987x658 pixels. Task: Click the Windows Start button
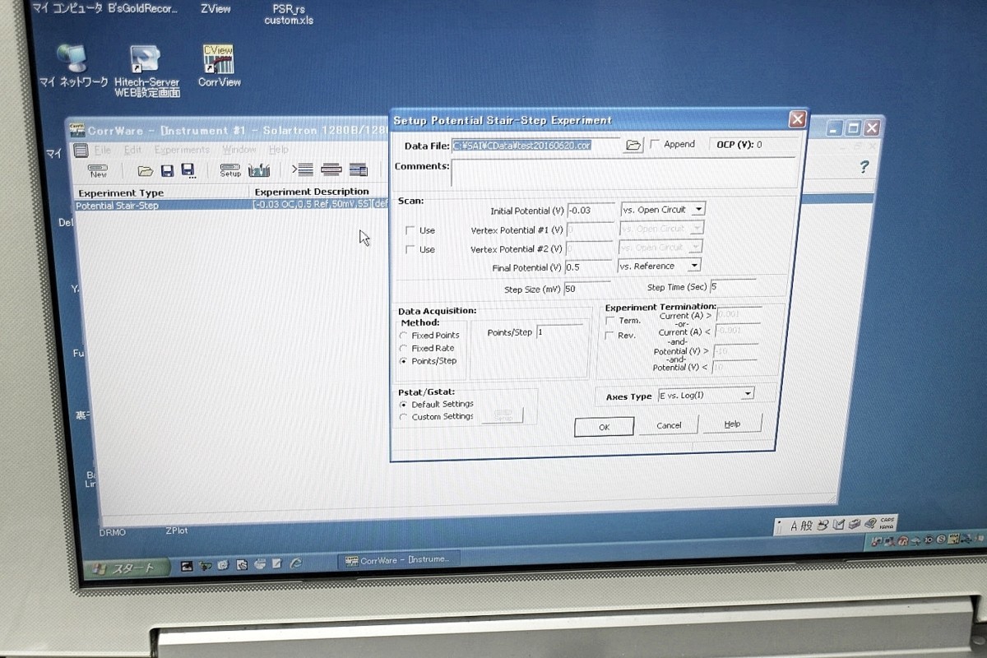point(126,568)
